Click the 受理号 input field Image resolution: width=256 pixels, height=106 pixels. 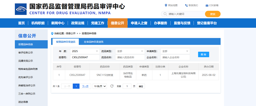tap(85, 57)
